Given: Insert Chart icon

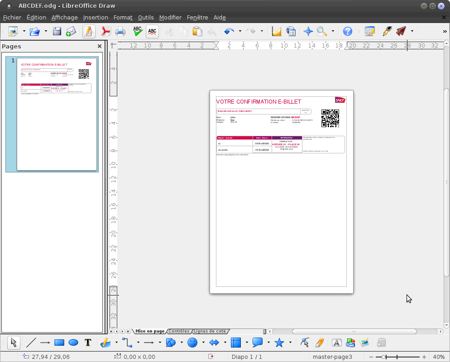Looking at the screenshot, I should point(276,31).
